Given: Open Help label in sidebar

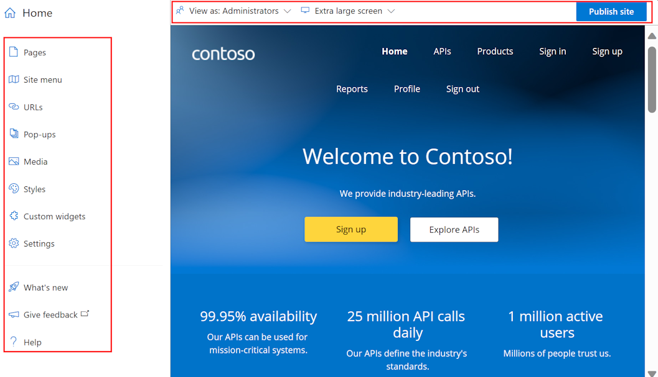Looking at the screenshot, I should click(32, 343).
